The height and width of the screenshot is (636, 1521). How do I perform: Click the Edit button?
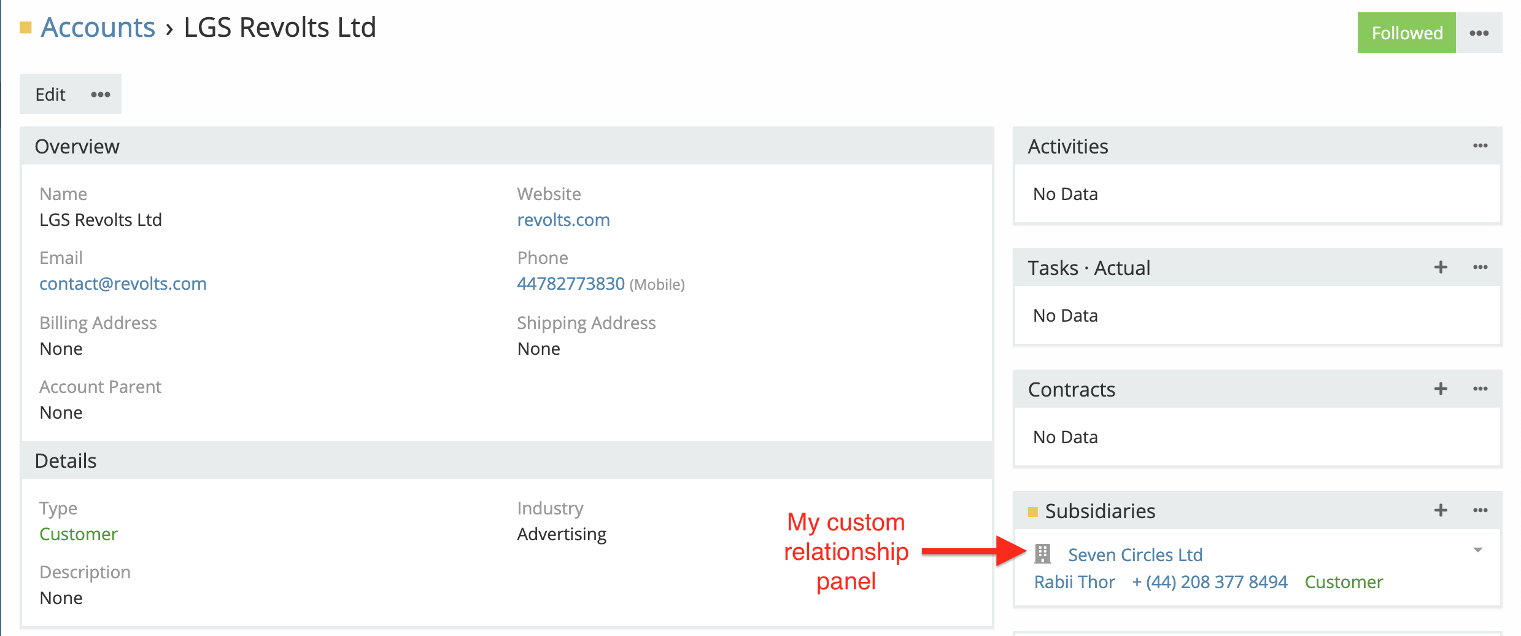point(50,95)
